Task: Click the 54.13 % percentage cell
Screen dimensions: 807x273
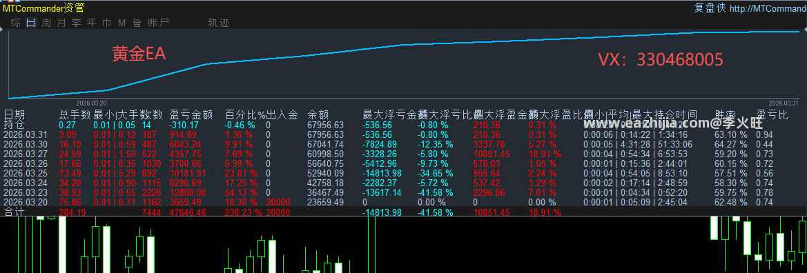Action: (x=242, y=192)
